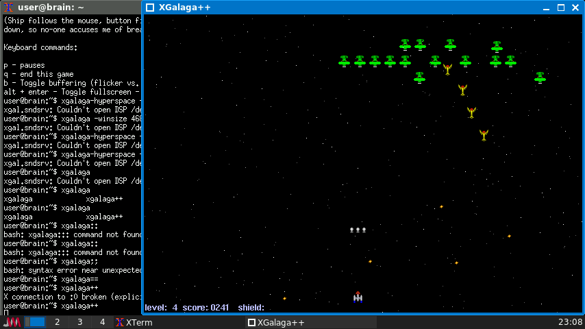This screenshot has width=585, height=329.
Task: Click the player spaceship at the bottom
Action: click(358, 297)
